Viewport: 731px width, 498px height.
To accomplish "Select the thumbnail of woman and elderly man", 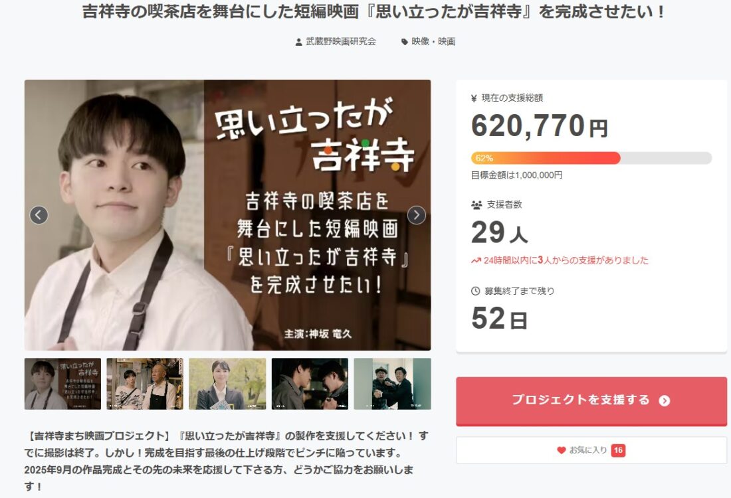I will 145,384.
